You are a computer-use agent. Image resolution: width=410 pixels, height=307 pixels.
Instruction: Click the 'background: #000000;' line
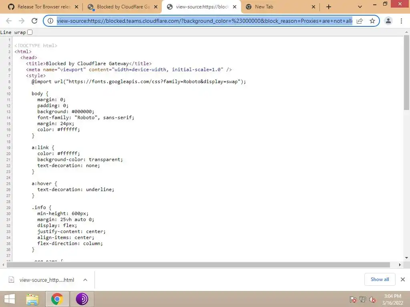(66, 112)
